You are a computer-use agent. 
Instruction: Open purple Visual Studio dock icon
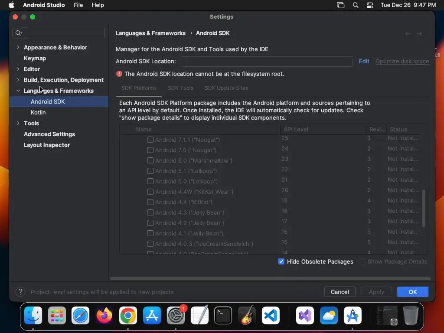(x=305, y=316)
